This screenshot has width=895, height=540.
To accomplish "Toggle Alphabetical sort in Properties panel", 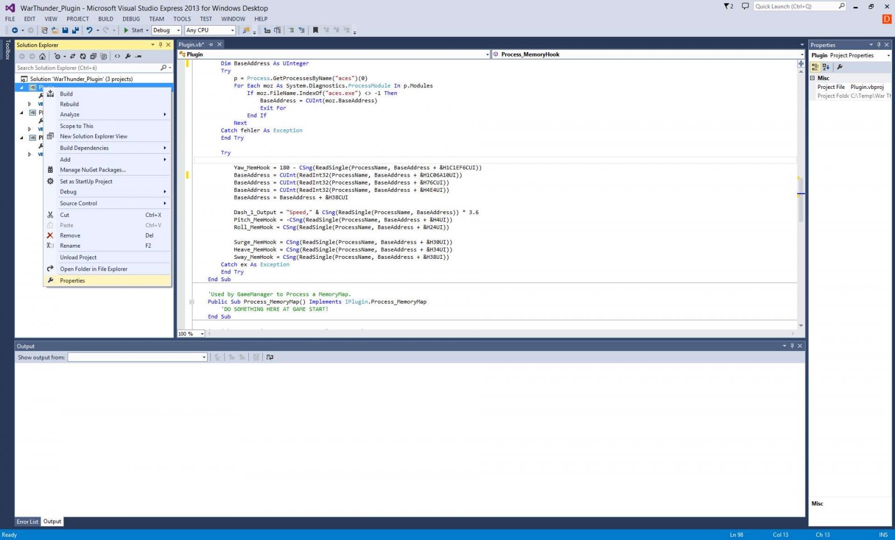I will tap(826, 67).
